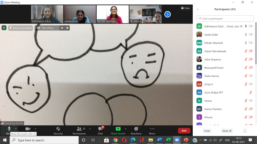Collapse the Participants panel header chevron

click(x=198, y=9)
